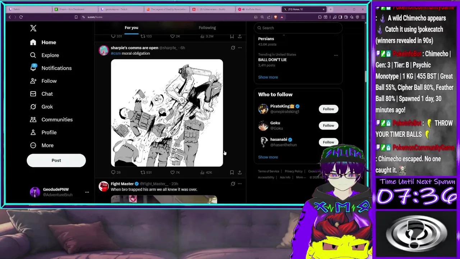The height and width of the screenshot is (259, 460).
Task: Open the Terms of Service link
Action: [x=268, y=171]
